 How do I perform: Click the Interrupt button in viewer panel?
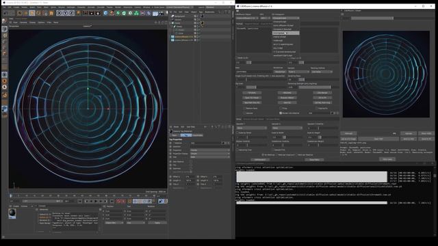pos(348,134)
